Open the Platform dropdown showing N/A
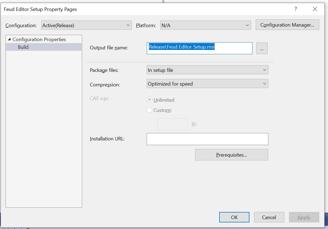Image resolution: width=328 pixels, height=229 pixels. [x=205, y=25]
